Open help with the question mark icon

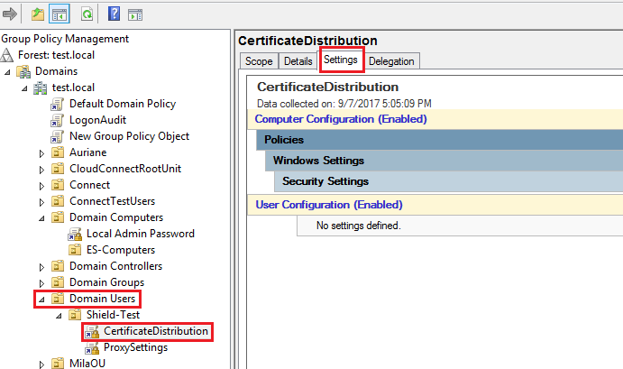[115, 14]
